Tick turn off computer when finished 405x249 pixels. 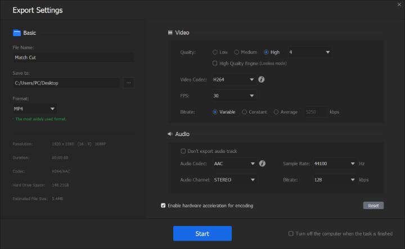point(291,233)
